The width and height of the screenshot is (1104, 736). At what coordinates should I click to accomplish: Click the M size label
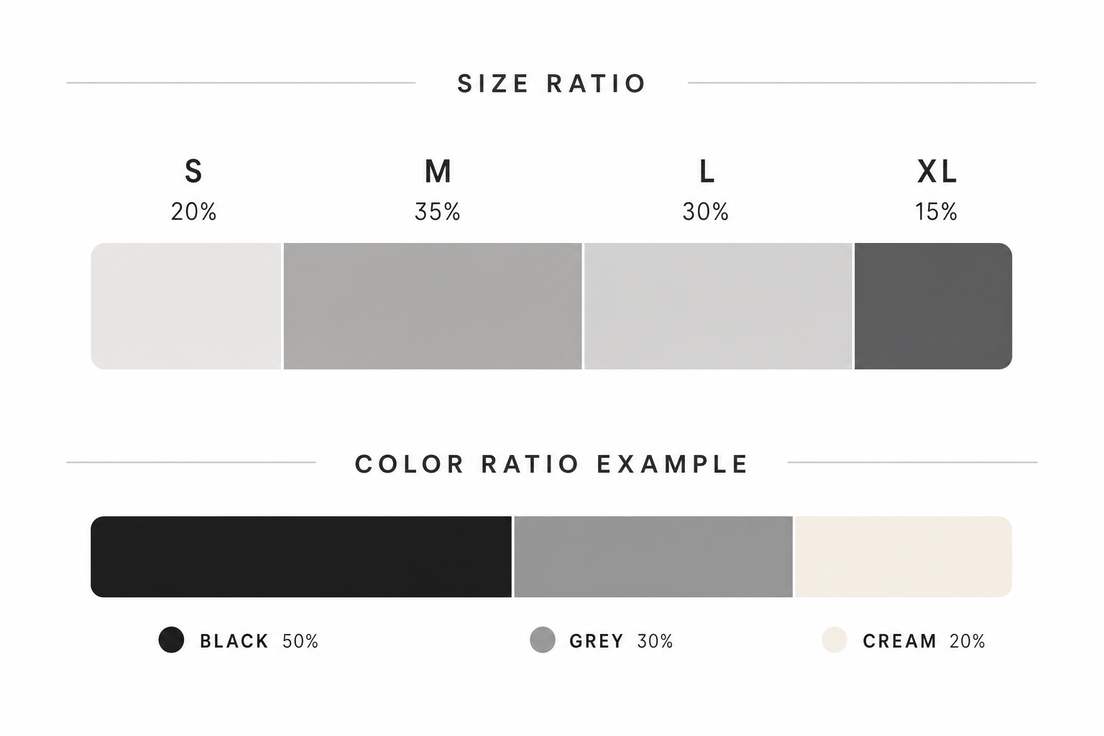(438, 172)
